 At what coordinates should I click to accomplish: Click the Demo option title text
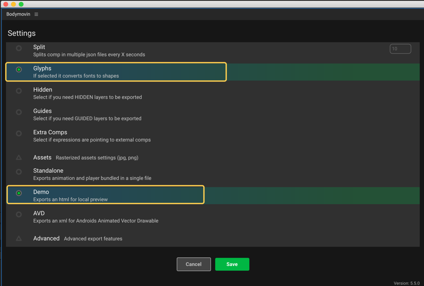[41, 192]
